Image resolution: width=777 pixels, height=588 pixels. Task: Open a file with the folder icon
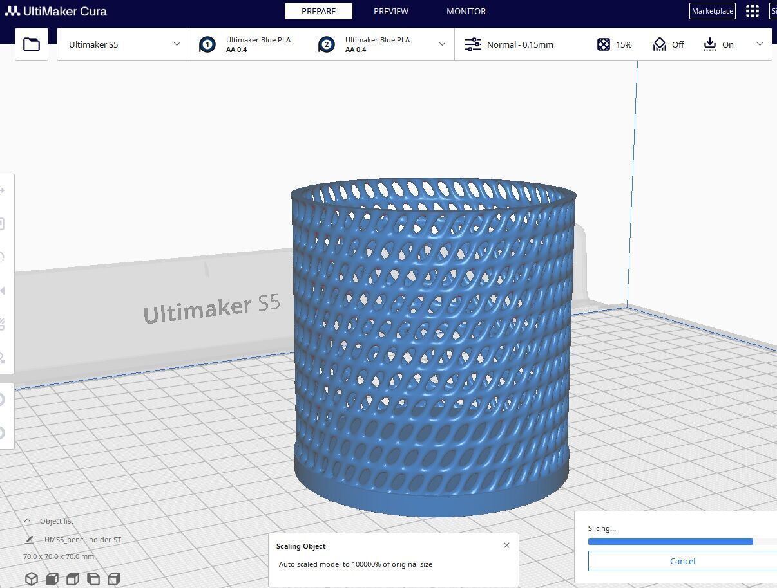(32, 44)
